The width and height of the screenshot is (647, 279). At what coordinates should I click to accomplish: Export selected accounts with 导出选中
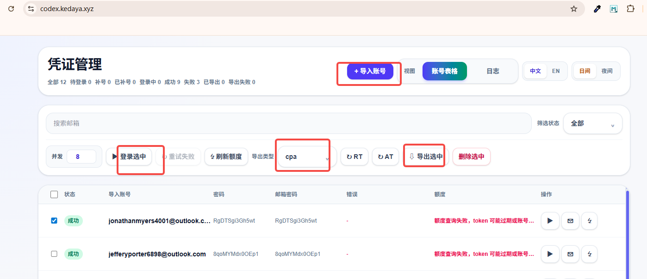pyautogui.click(x=426, y=157)
